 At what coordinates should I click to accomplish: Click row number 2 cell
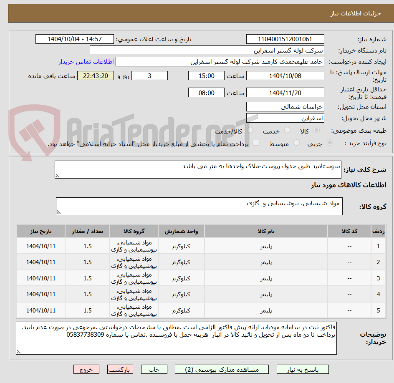379,262
